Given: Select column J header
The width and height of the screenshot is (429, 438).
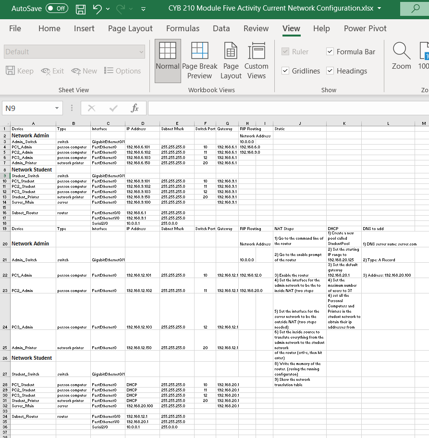Looking at the screenshot, I should click(300, 123).
